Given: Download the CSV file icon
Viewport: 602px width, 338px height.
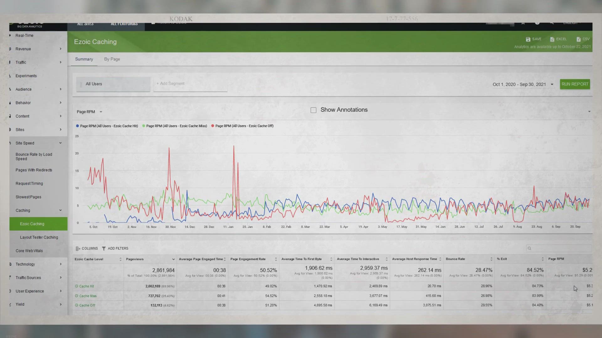Looking at the screenshot, I should pyautogui.click(x=578, y=39).
